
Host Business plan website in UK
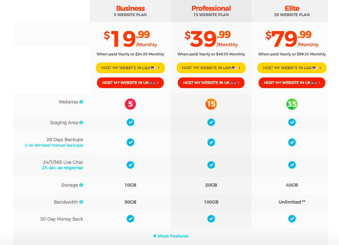(x=130, y=83)
